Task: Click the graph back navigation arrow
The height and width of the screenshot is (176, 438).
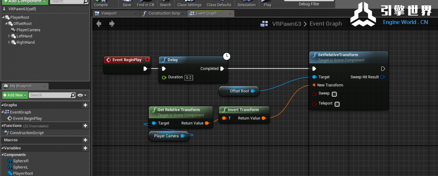Action: coord(99,24)
